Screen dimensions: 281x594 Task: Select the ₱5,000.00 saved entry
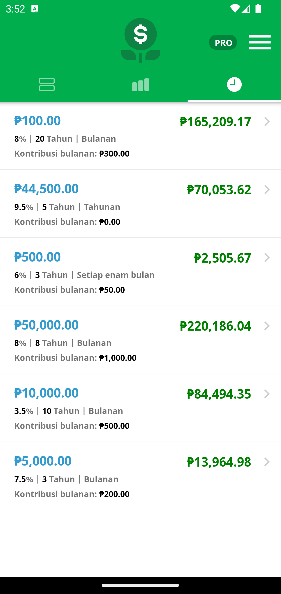click(140, 476)
